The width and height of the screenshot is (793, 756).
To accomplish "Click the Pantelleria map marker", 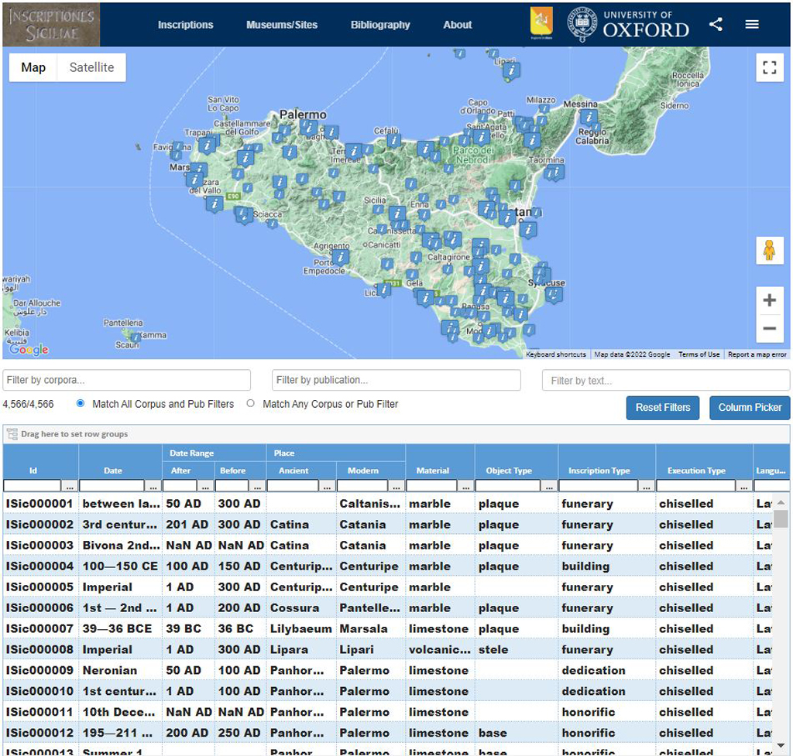I will (136, 337).
